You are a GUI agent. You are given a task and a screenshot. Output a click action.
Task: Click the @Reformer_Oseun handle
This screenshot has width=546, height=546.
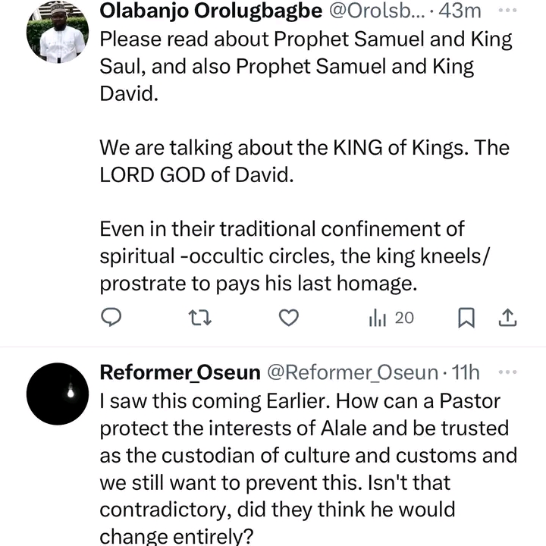[351, 372]
